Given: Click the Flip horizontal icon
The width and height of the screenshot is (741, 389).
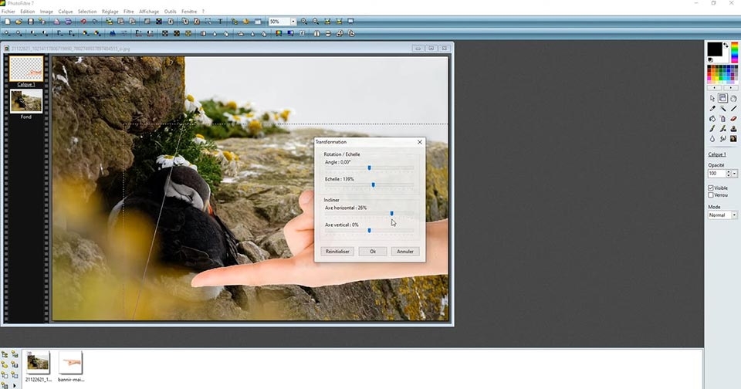Looking at the screenshot, I should tap(316, 33).
